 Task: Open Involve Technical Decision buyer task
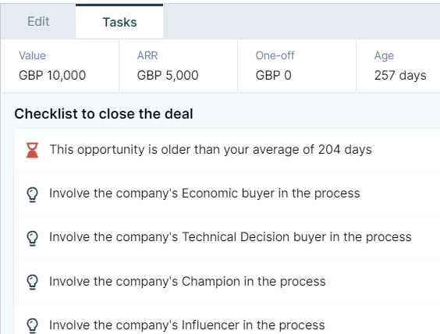(227, 238)
